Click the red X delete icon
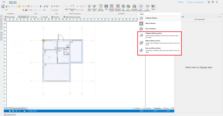 26,10
